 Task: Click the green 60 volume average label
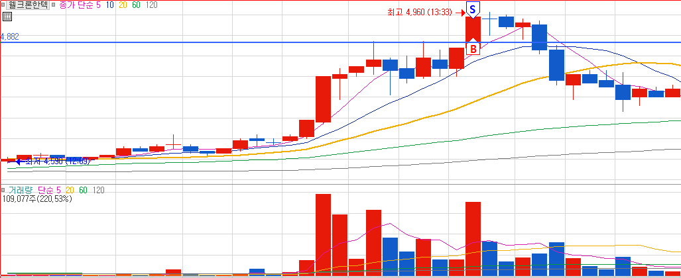pos(83,190)
